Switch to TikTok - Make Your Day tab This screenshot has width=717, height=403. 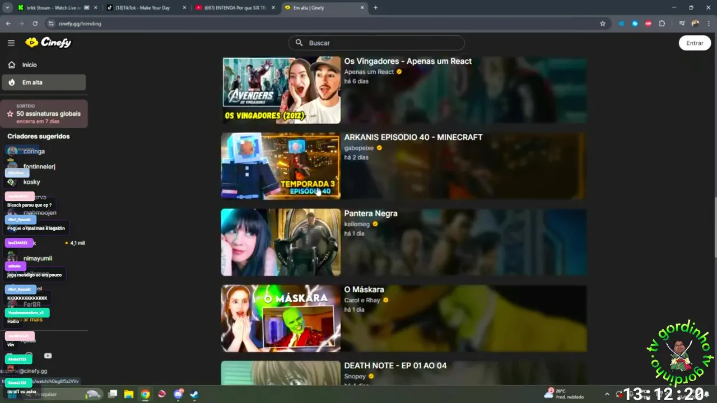coord(146,8)
